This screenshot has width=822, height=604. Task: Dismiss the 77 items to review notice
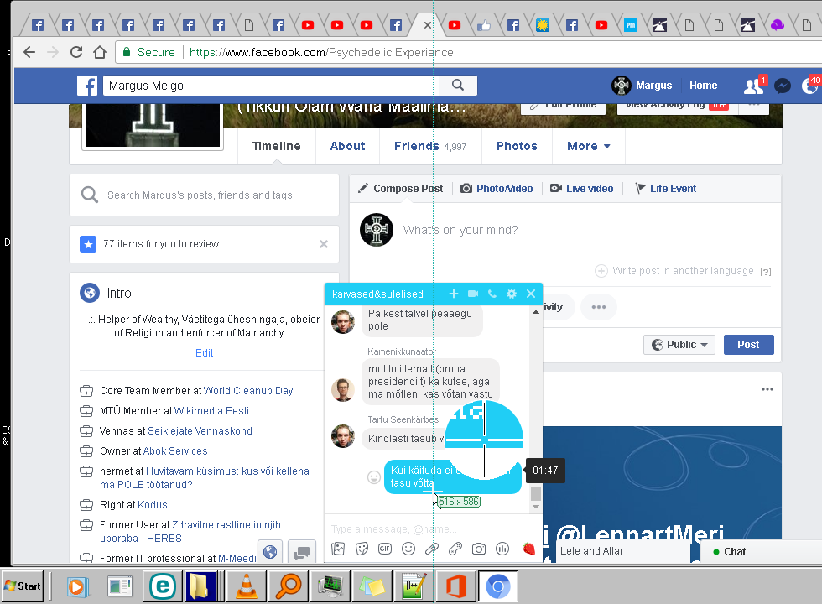click(324, 244)
